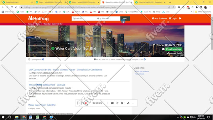The height and width of the screenshot is (120, 213).
Task: Bookmark this page with the star icon
Action: click(x=173, y=7)
